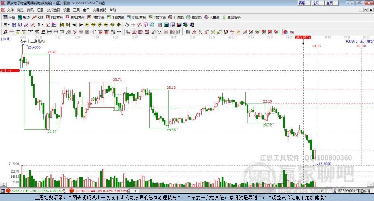
Task: Click scroll-right arrow on bottom scrollbar
Action: pyautogui.click(x=321, y=191)
